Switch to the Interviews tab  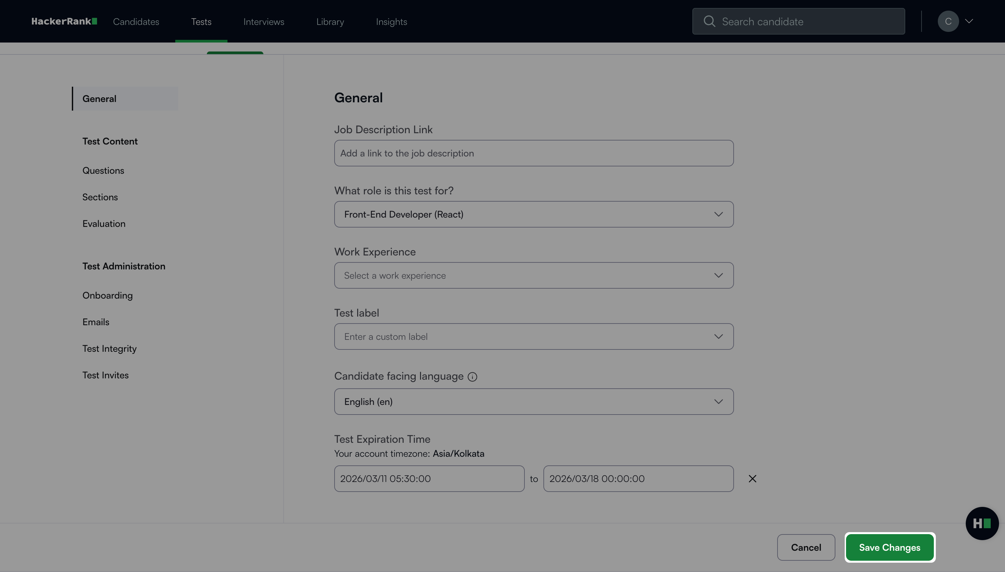coord(263,22)
